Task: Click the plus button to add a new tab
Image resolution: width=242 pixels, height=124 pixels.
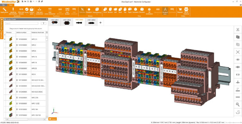Action: click(x=100, y=23)
